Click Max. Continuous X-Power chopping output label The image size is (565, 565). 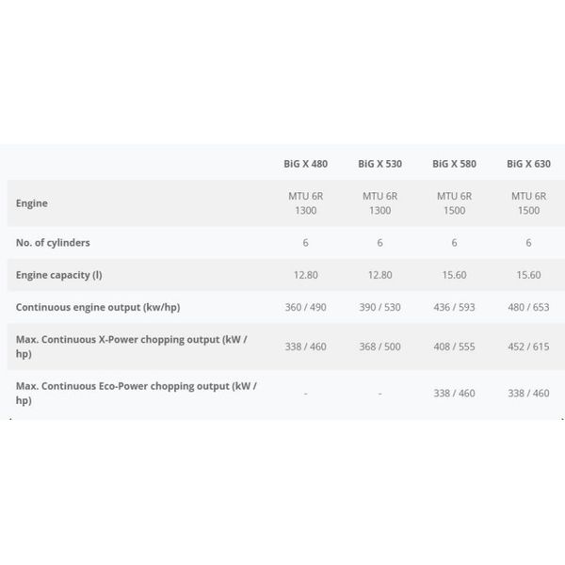click(x=132, y=347)
